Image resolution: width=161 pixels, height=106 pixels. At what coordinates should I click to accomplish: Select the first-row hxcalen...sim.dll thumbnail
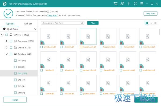(x=88, y=36)
